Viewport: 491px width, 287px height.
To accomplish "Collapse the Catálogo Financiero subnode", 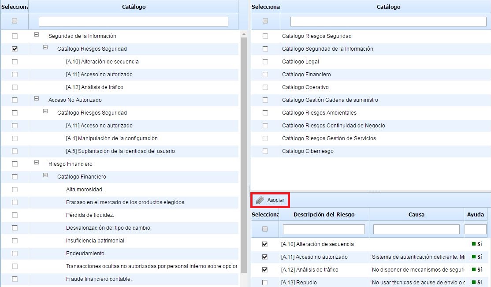I will [45, 175].
